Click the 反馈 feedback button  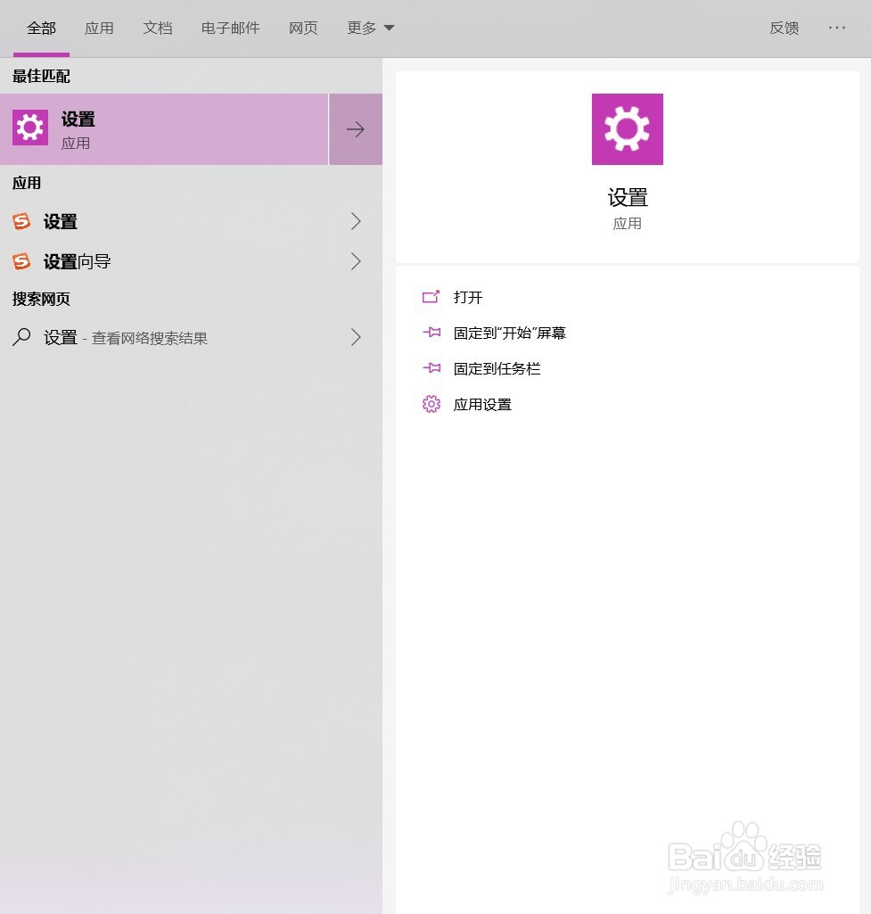point(785,28)
